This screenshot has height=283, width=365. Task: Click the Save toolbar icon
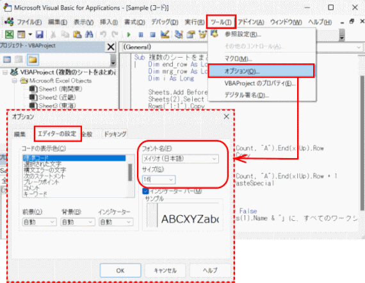40,35
